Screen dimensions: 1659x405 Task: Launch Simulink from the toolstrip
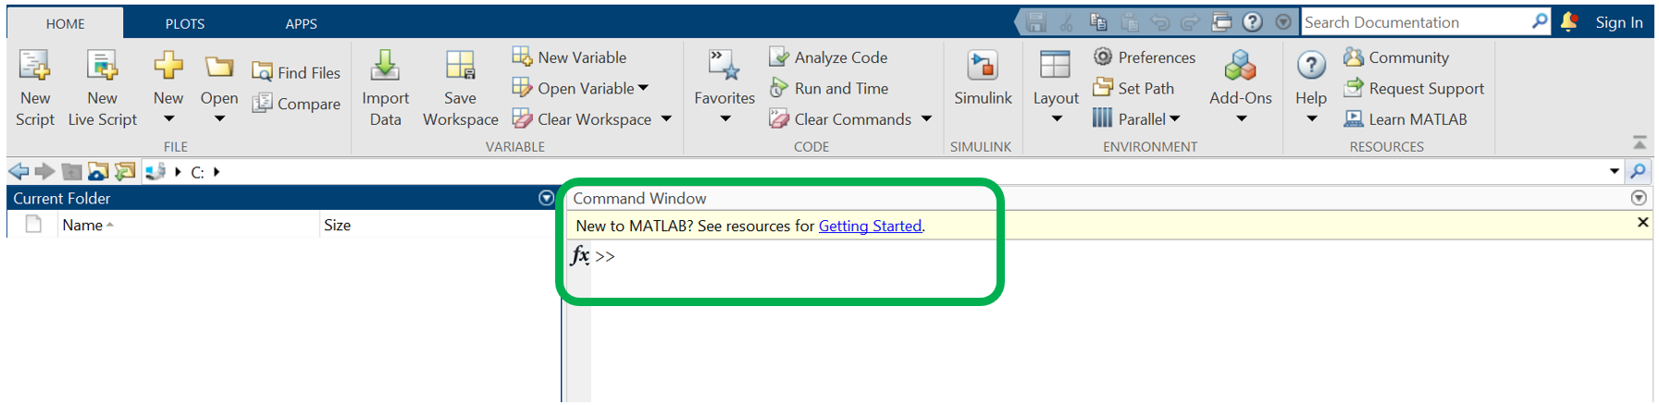(x=982, y=67)
